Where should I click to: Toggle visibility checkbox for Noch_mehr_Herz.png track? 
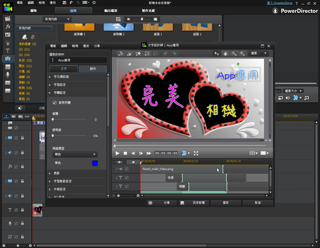click(127, 169)
